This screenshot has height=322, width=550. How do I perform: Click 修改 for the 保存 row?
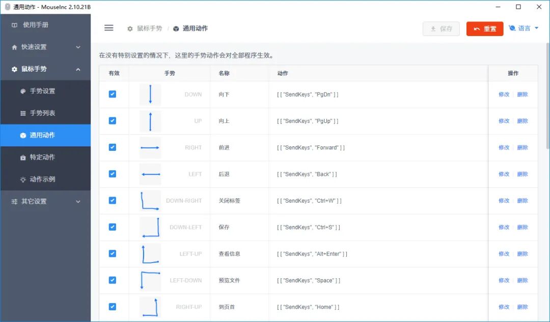click(504, 228)
